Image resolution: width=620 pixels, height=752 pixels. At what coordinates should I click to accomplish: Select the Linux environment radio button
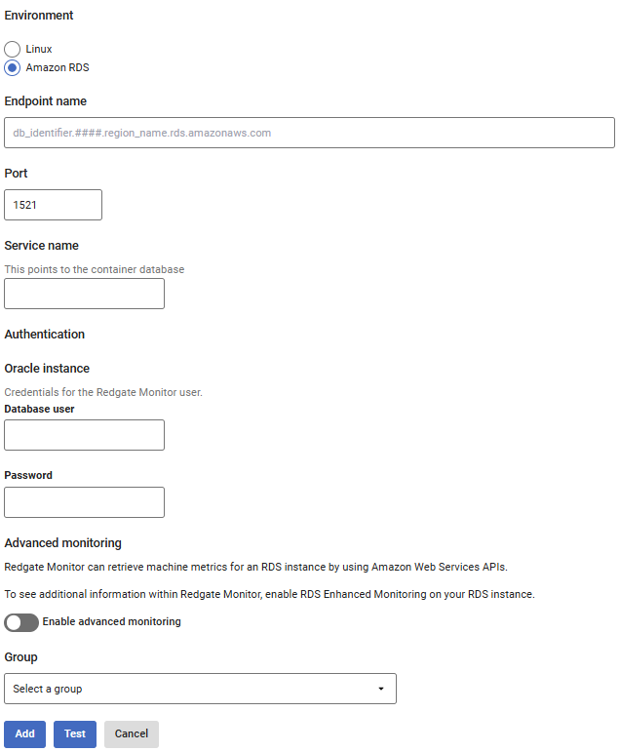point(13,49)
